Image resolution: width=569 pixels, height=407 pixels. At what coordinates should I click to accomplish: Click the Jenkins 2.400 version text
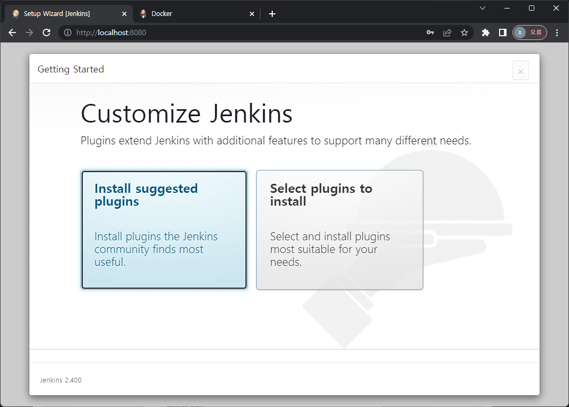coord(61,380)
